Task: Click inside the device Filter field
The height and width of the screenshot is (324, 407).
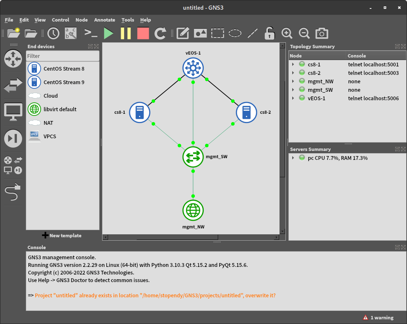Action: coord(62,55)
